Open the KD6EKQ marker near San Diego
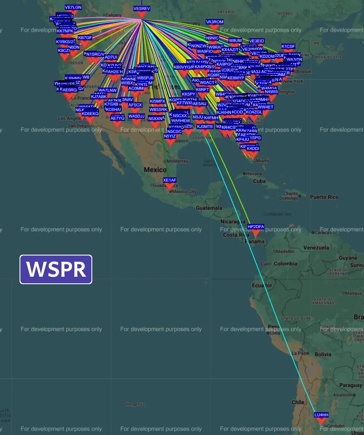The width and height of the screenshot is (364, 435). coord(90,120)
